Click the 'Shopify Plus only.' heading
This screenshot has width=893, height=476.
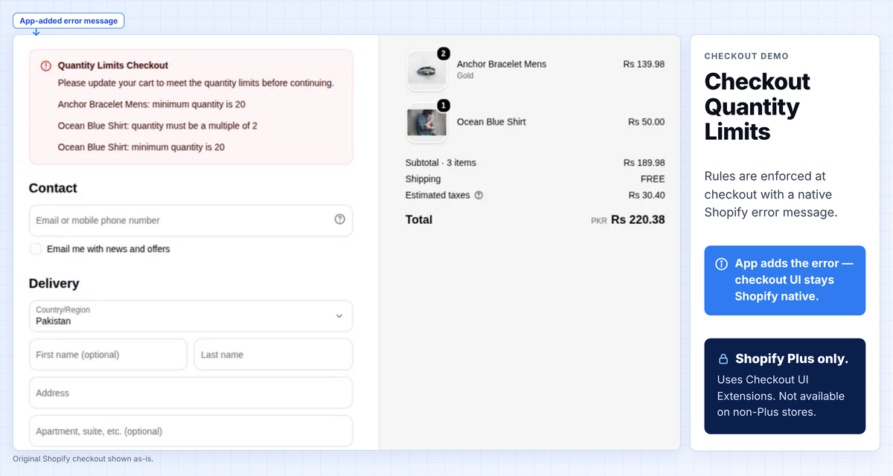792,358
